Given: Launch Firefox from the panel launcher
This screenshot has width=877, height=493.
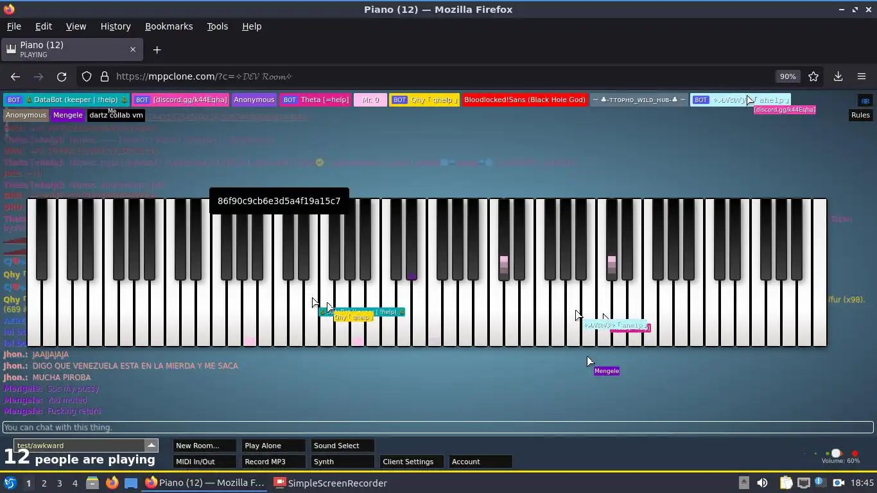Looking at the screenshot, I should (x=112, y=483).
